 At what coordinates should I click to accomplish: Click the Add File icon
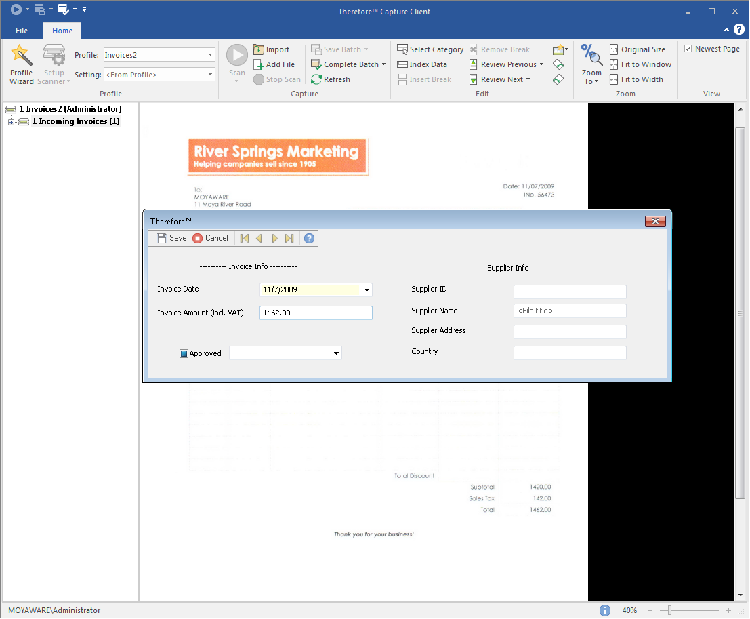(259, 64)
